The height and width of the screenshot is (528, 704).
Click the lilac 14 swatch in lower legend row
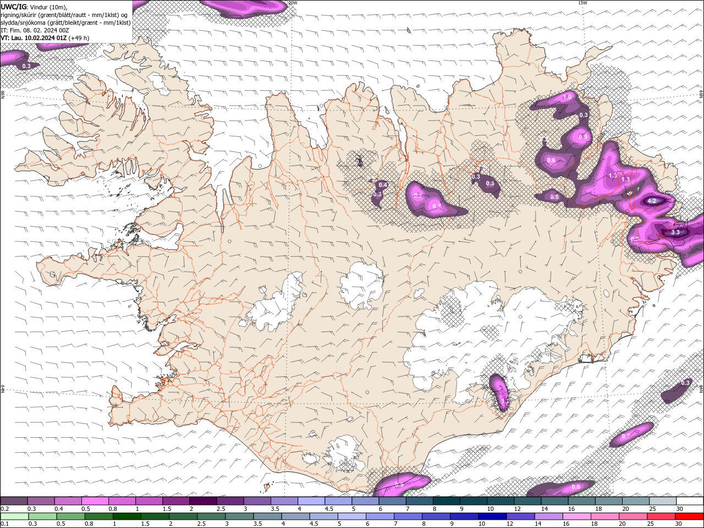point(549,516)
